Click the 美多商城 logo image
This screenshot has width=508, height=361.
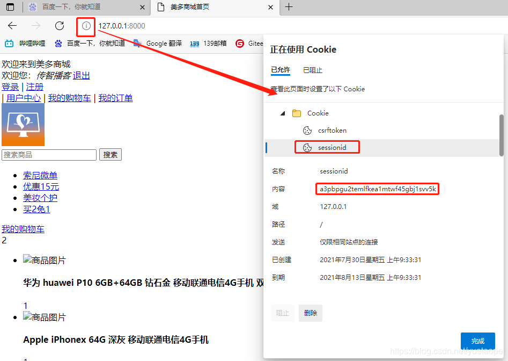(x=23, y=125)
